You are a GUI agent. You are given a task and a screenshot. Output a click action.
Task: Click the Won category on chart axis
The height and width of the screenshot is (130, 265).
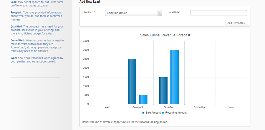tap(231, 107)
